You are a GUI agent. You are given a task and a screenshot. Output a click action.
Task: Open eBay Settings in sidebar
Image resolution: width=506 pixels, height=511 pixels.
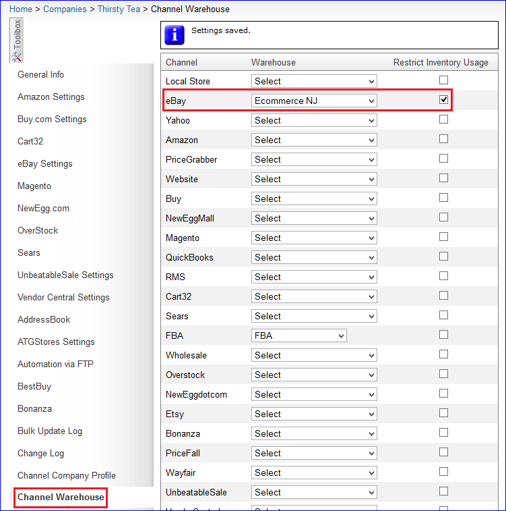45,163
